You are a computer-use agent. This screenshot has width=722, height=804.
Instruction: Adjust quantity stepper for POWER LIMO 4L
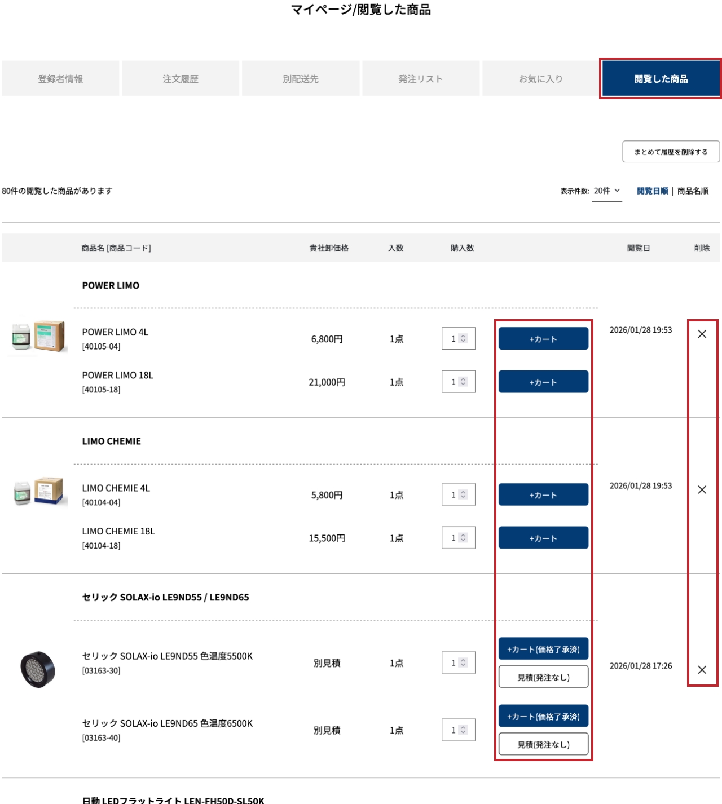[x=463, y=339]
